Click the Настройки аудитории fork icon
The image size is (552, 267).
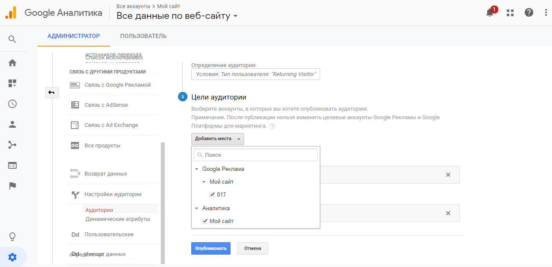tap(75, 195)
